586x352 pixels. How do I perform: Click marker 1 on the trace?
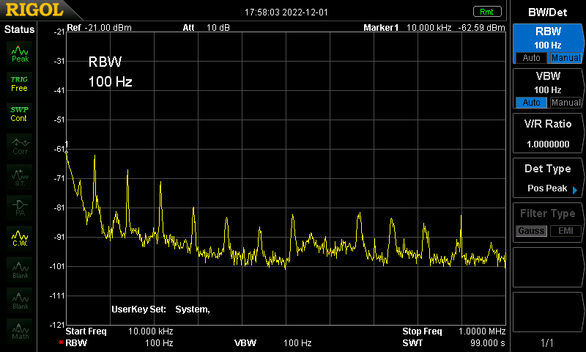(67, 152)
